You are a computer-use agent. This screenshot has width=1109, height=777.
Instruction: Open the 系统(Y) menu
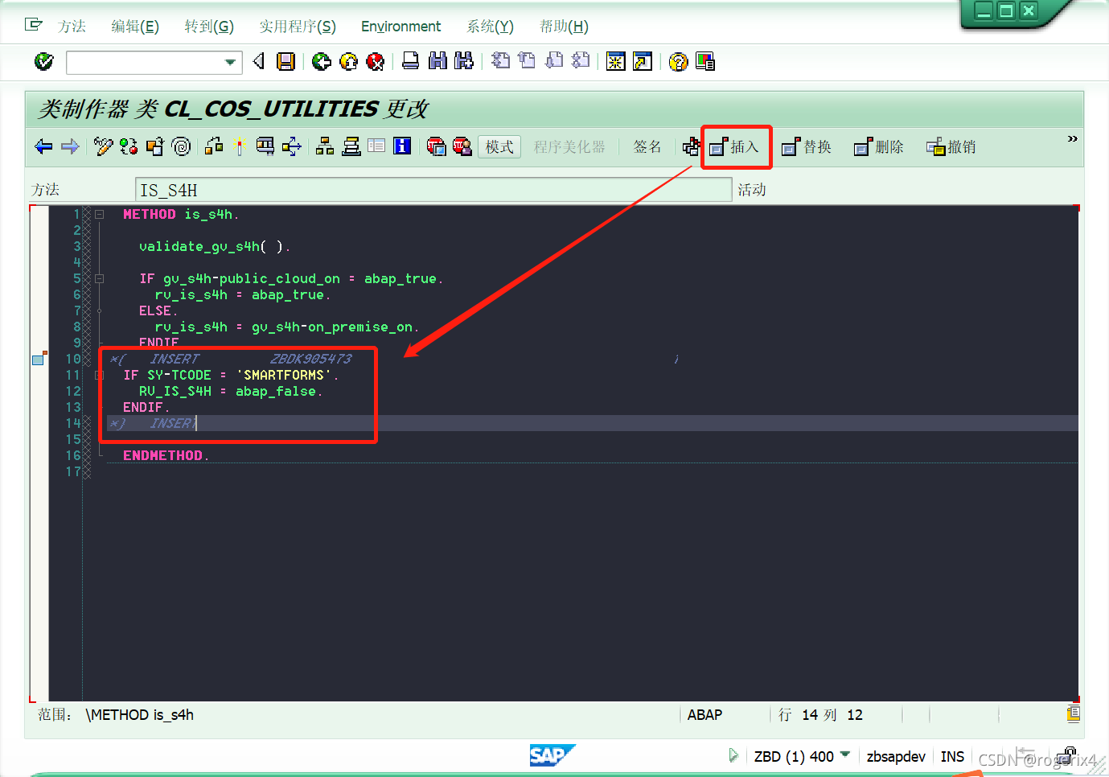point(490,27)
